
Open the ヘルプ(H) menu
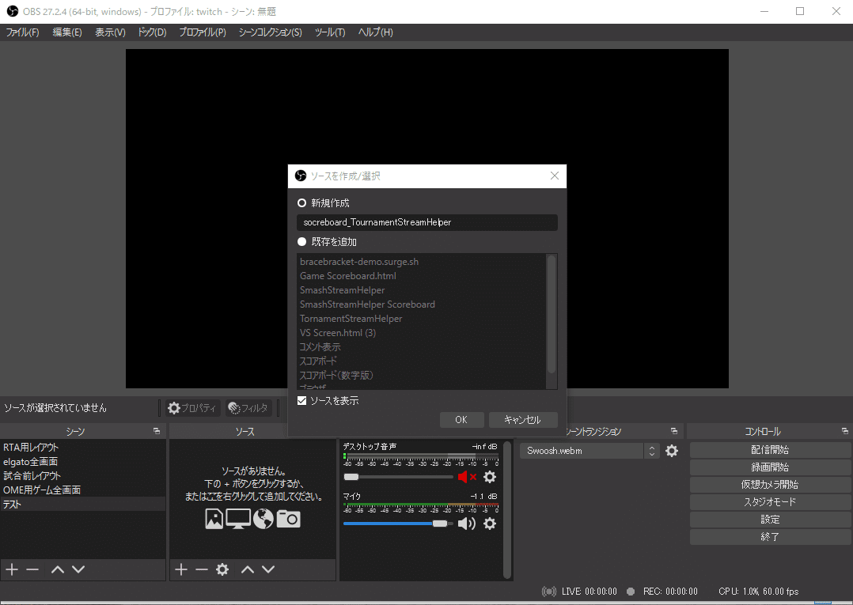(x=375, y=32)
